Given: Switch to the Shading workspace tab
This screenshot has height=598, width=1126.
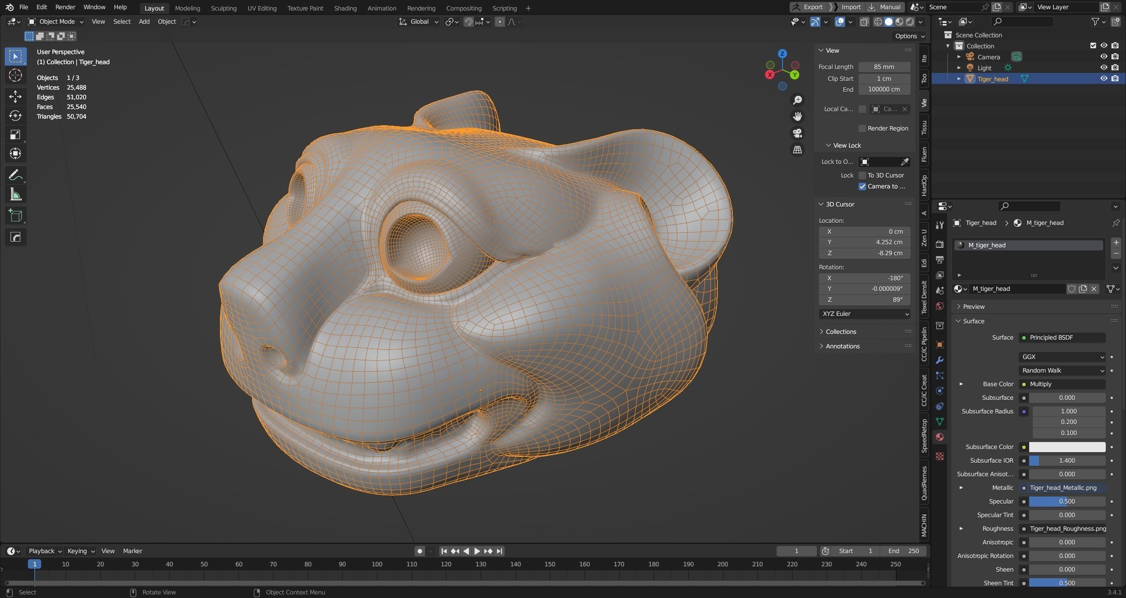Looking at the screenshot, I should pos(345,8).
